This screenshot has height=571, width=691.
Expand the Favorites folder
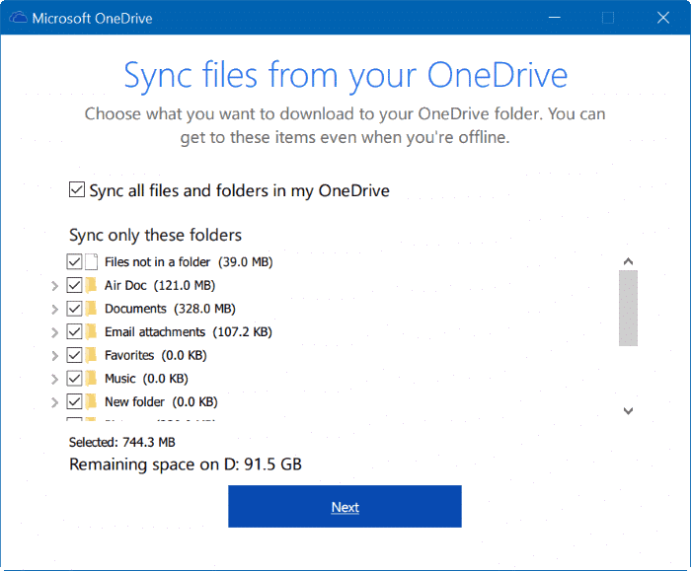pos(54,356)
